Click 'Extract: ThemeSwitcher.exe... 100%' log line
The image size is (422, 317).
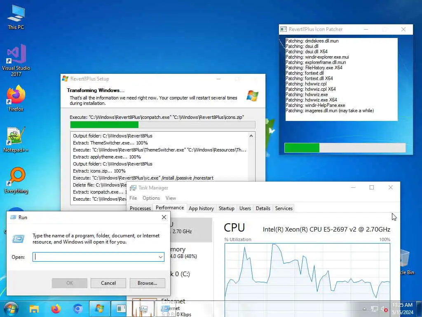(110, 143)
